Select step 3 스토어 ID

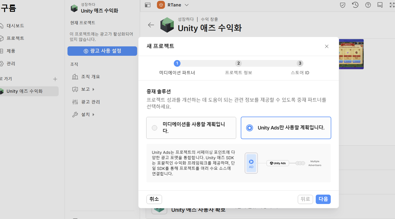300,67
